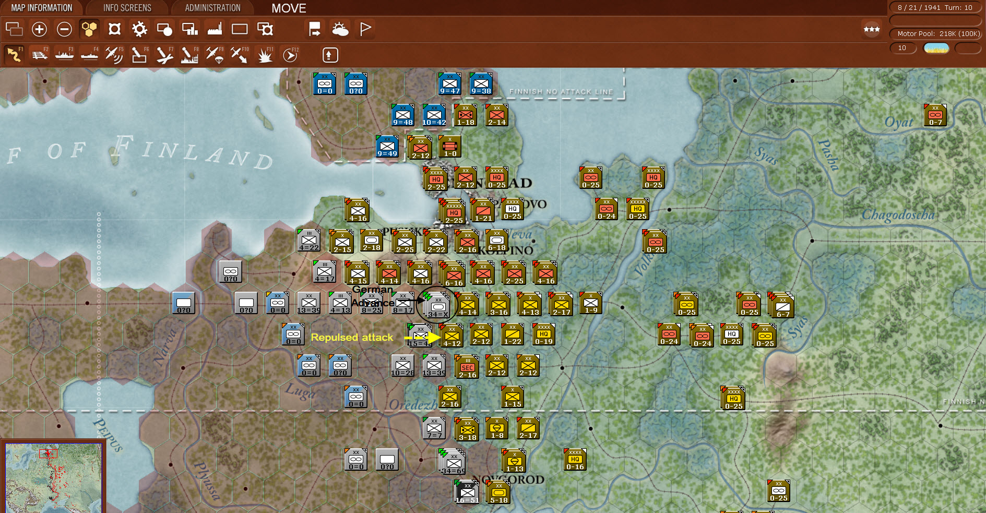Open the MAP INFORMATION tab

(42, 8)
